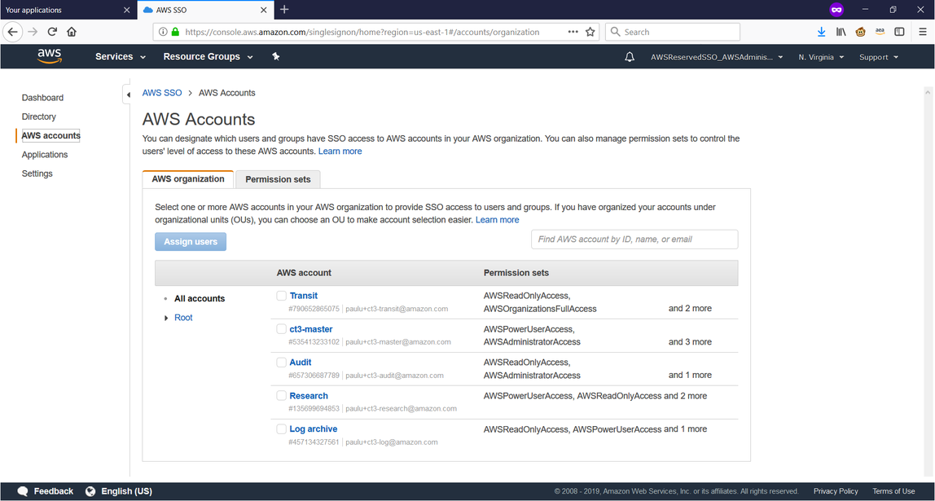This screenshot has height=501, width=935.
Task: Go back with the browser back arrow
Action: point(12,32)
